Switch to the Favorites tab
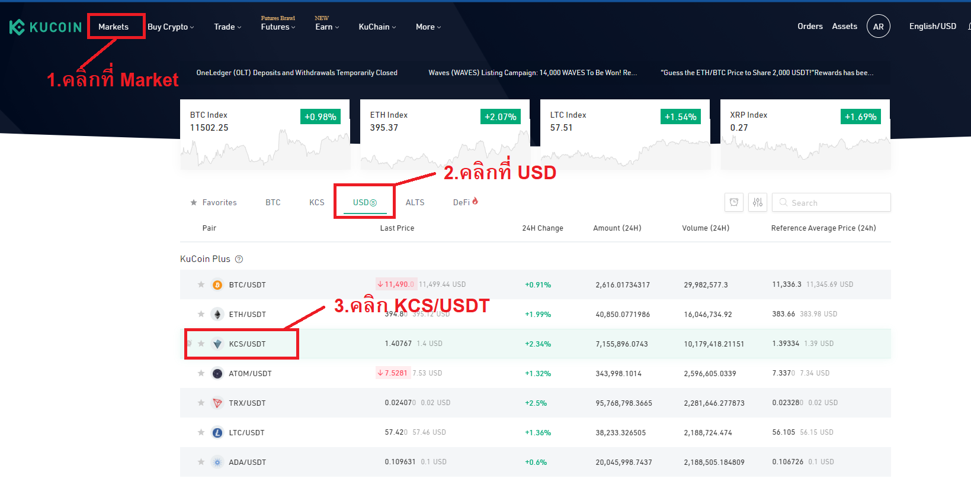 point(213,202)
